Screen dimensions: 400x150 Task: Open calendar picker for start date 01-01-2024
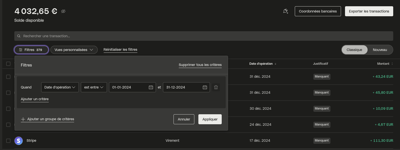(151, 87)
